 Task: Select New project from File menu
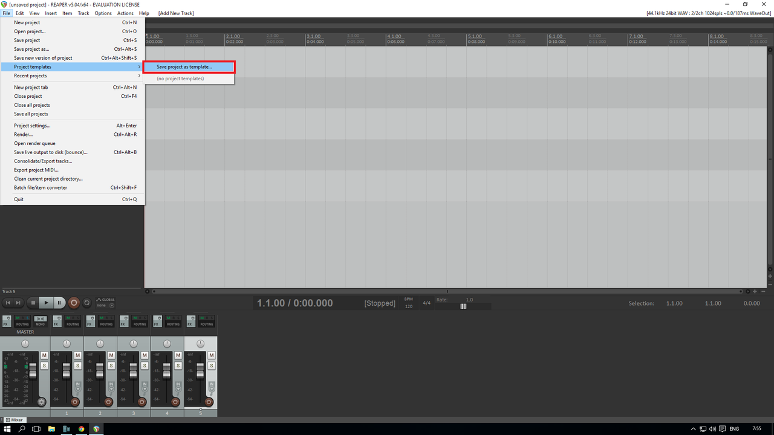(73, 22)
